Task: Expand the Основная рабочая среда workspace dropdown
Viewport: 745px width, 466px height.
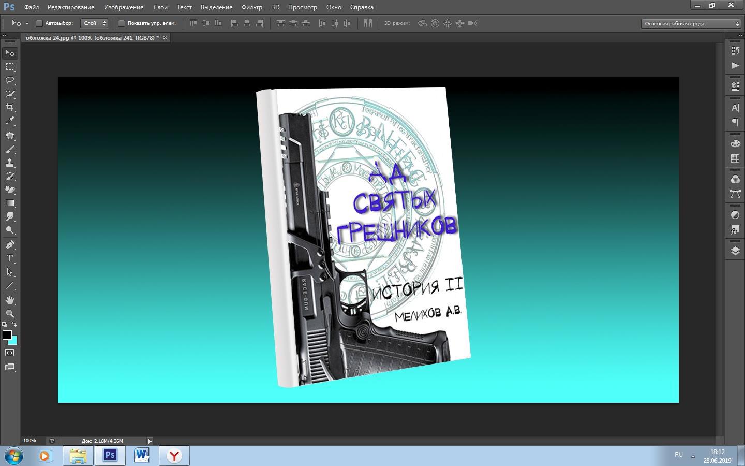Action: [x=691, y=23]
